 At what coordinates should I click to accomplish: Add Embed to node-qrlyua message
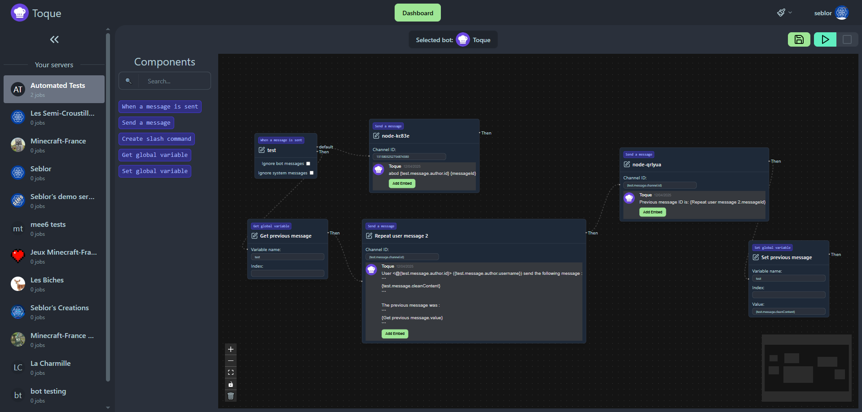click(652, 212)
